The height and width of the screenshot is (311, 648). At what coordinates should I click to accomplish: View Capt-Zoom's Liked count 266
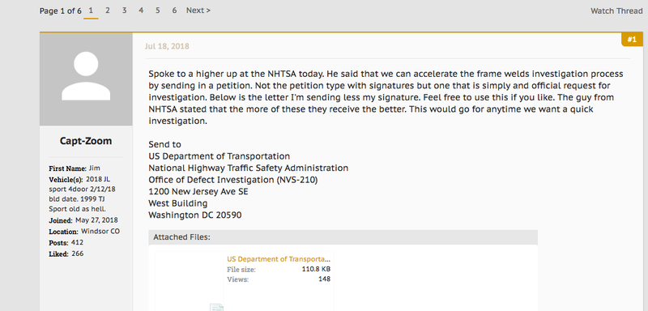click(x=77, y=253)
